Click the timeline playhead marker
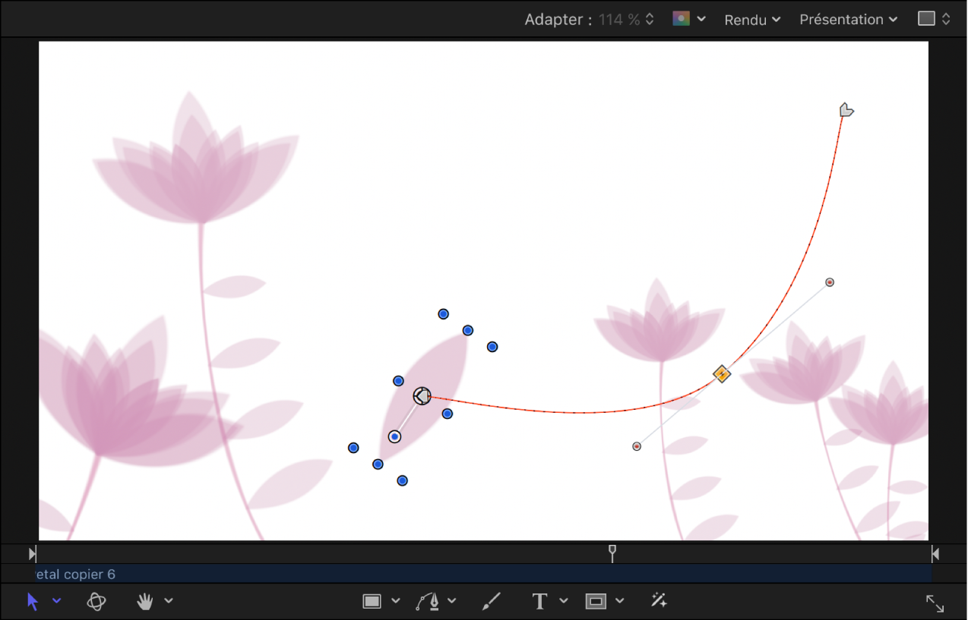This screenshot has width=968, height=620. (612, 554)
